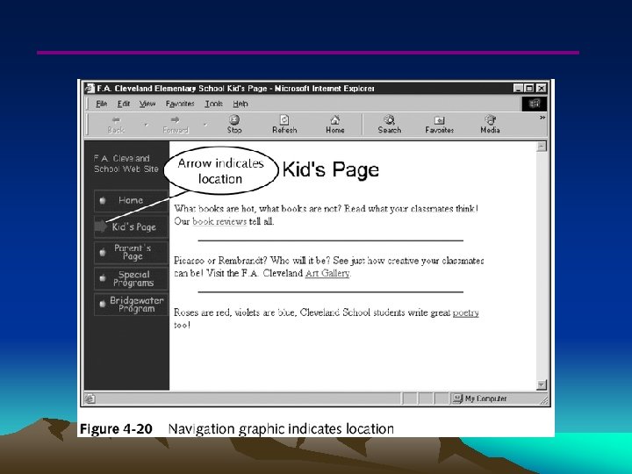The width and height of the screenshot is (632, 474).
Task: Follow the book reviews link
Action: coord(219,221)
